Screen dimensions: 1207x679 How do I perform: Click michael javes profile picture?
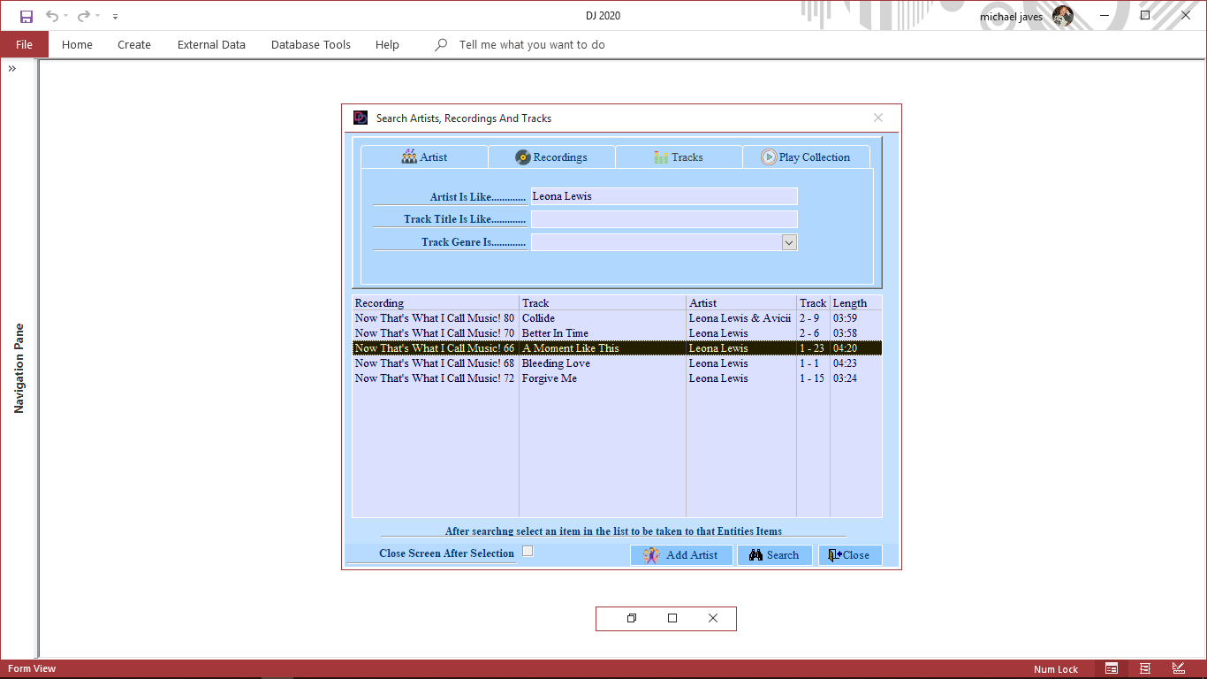point(1063,16)
